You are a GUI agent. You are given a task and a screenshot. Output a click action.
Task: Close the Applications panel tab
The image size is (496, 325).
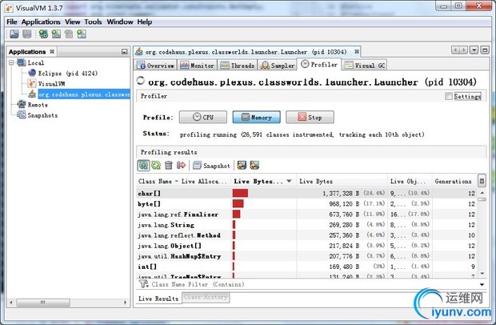[52, 51]
